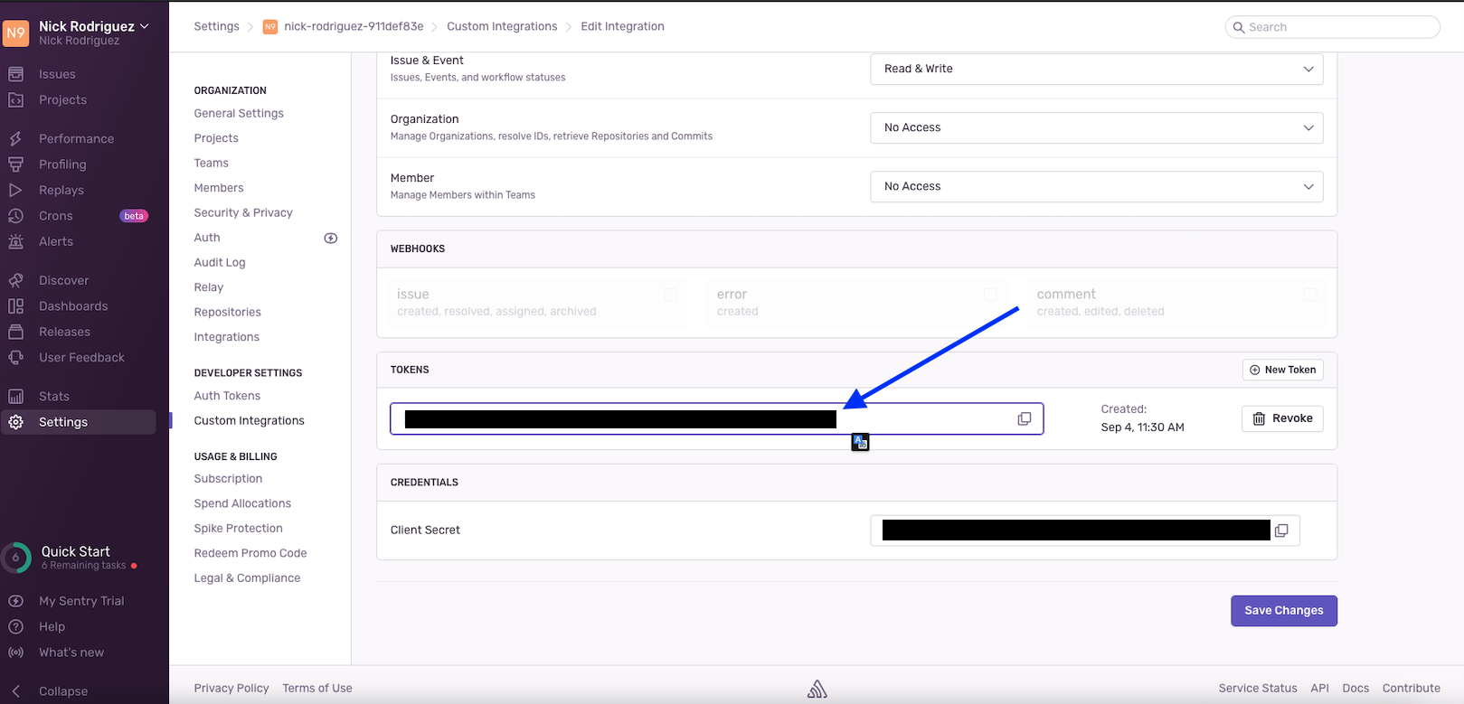Click Settings breadcrumb link
The height and width of the screenshot is (704, 1464).
pos(217,26)
